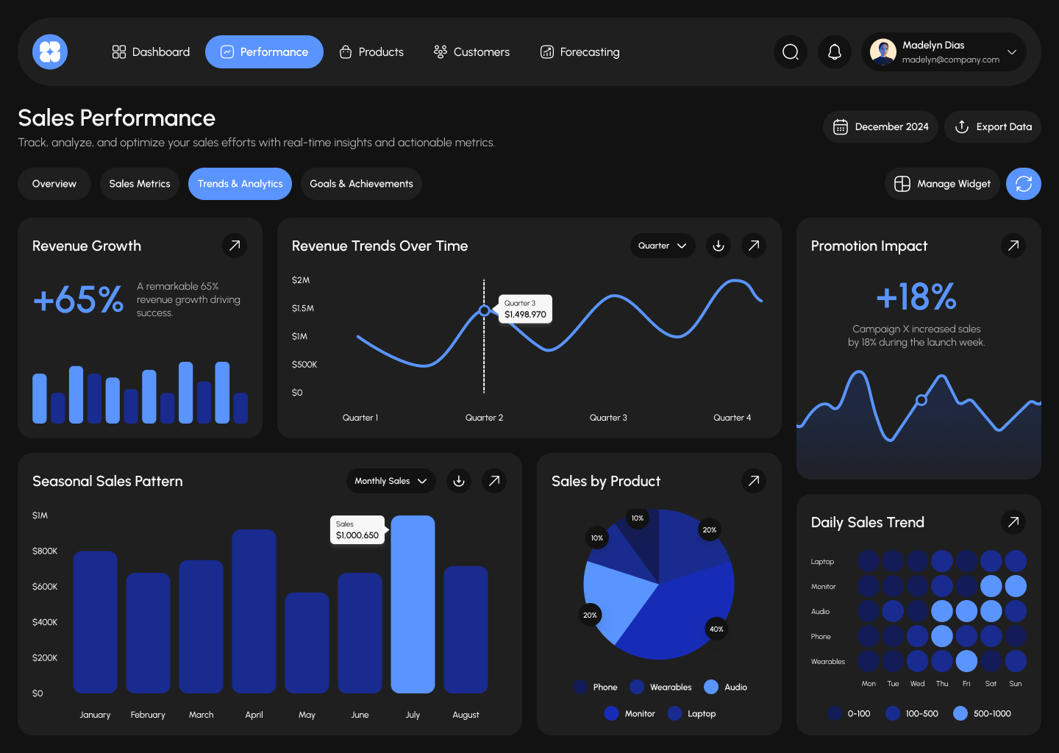Open the Monthly Sales dropdown
The height and width of the screenshot is (753, 1059).
click(391, 481)
